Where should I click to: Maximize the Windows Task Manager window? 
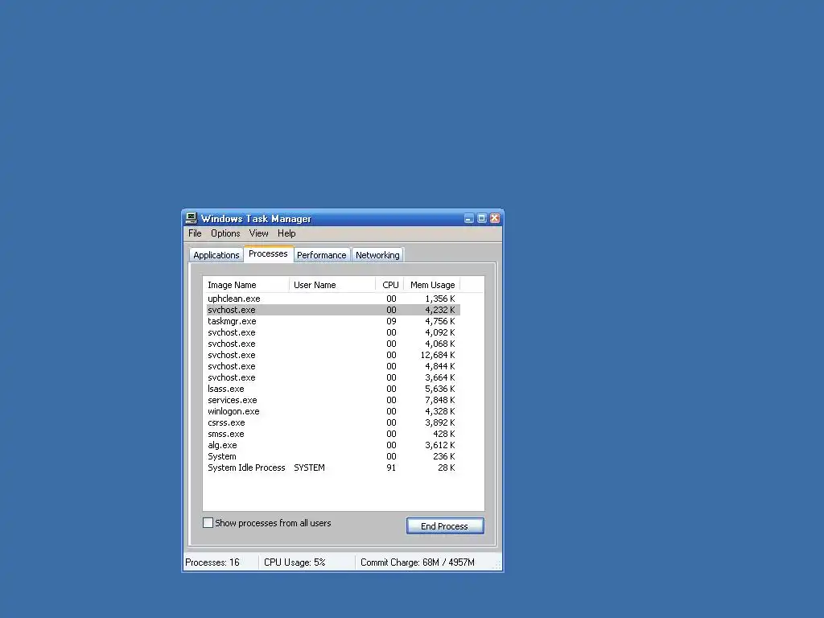pos(481,218)
